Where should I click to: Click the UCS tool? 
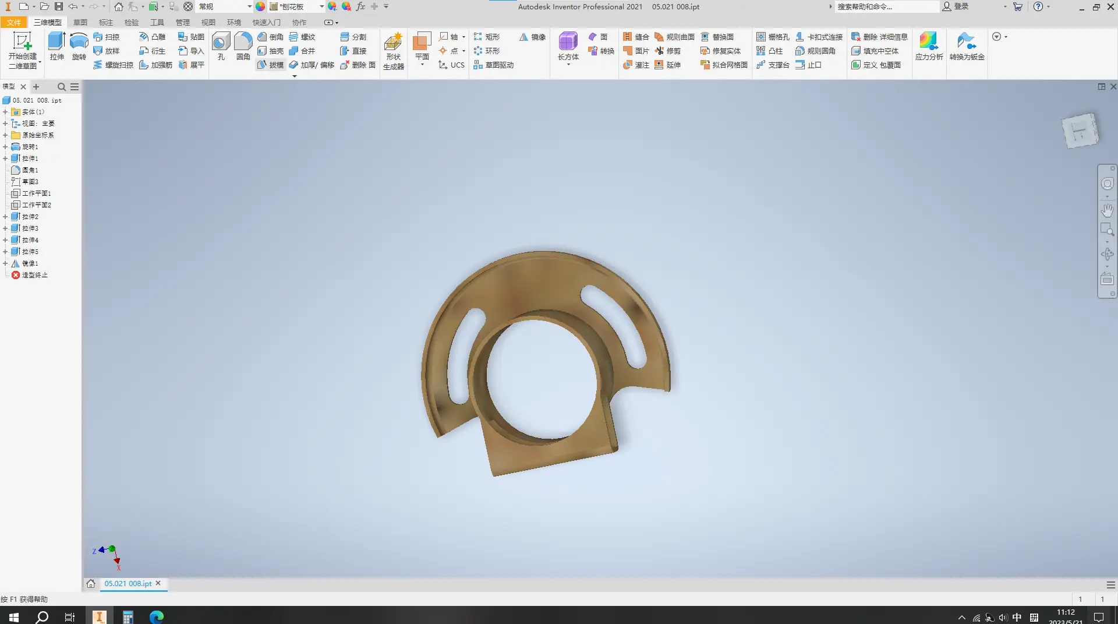[451, 65]
